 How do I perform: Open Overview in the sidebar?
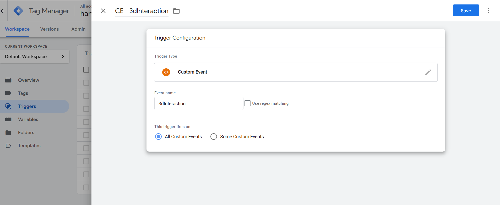(x=29, y=80)
